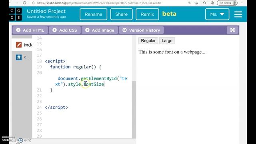Screen dimensions: 256x144
Task: Click the Rename button
Action: [x=93, y=14]
